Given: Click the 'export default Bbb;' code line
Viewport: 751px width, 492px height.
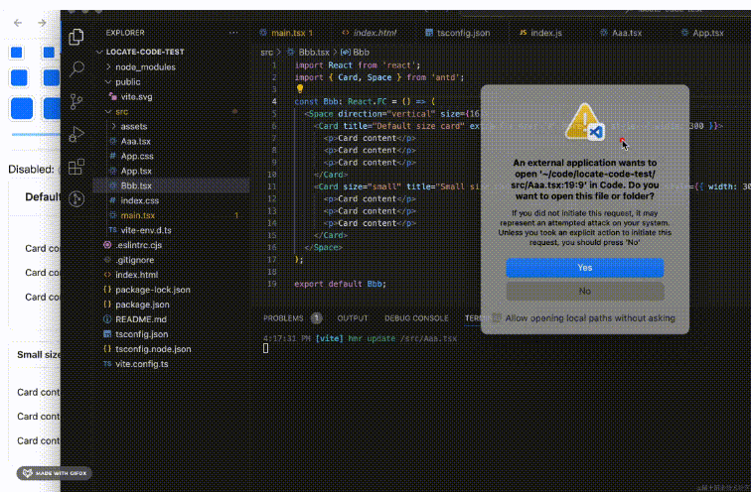Looking at the screenshot, I should [340, 284].
